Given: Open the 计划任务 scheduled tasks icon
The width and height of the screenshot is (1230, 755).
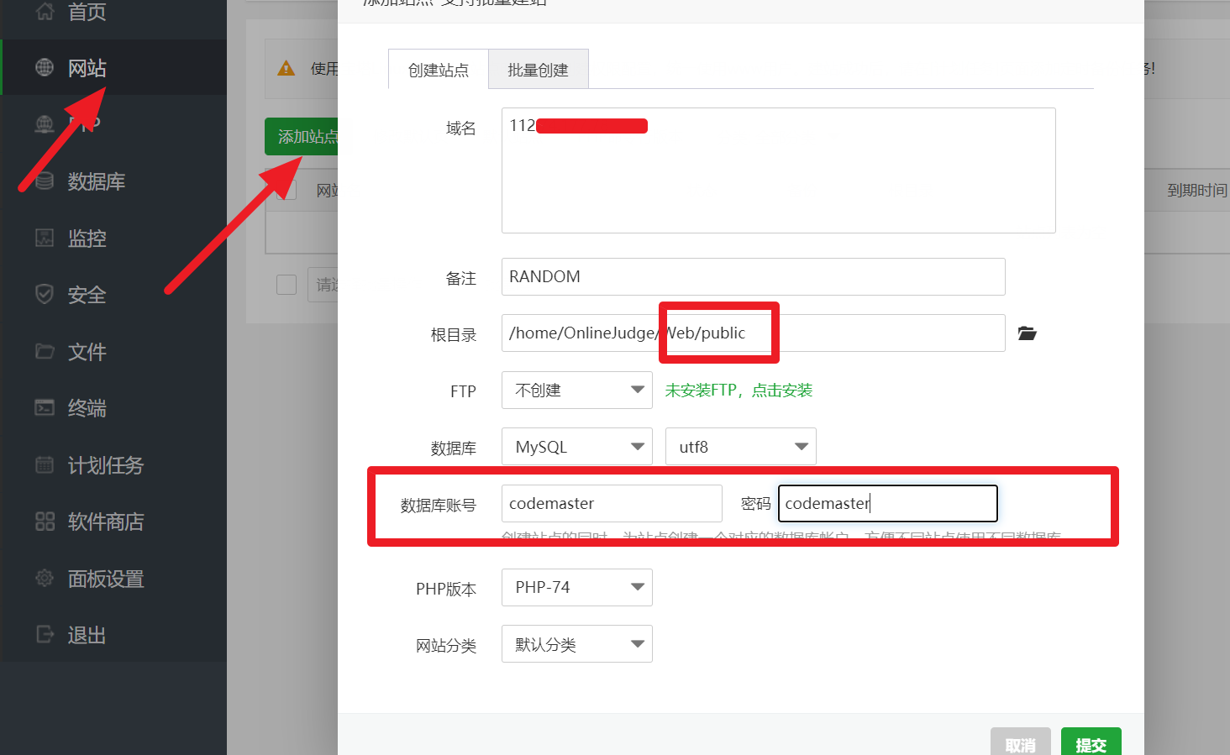Looking at the screenshot, I should point(45,464).
